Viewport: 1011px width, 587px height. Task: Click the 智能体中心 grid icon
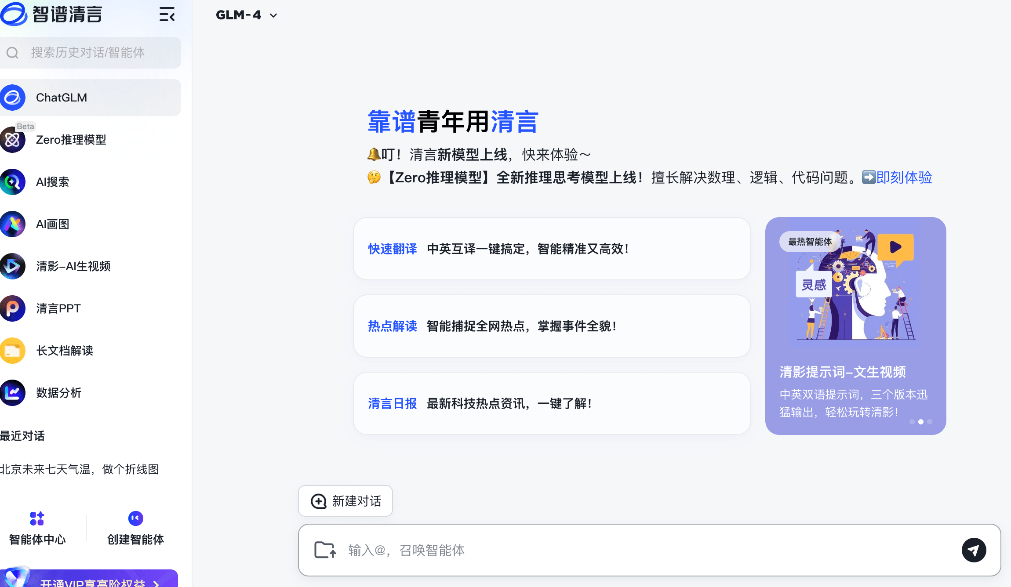[37, 518]
